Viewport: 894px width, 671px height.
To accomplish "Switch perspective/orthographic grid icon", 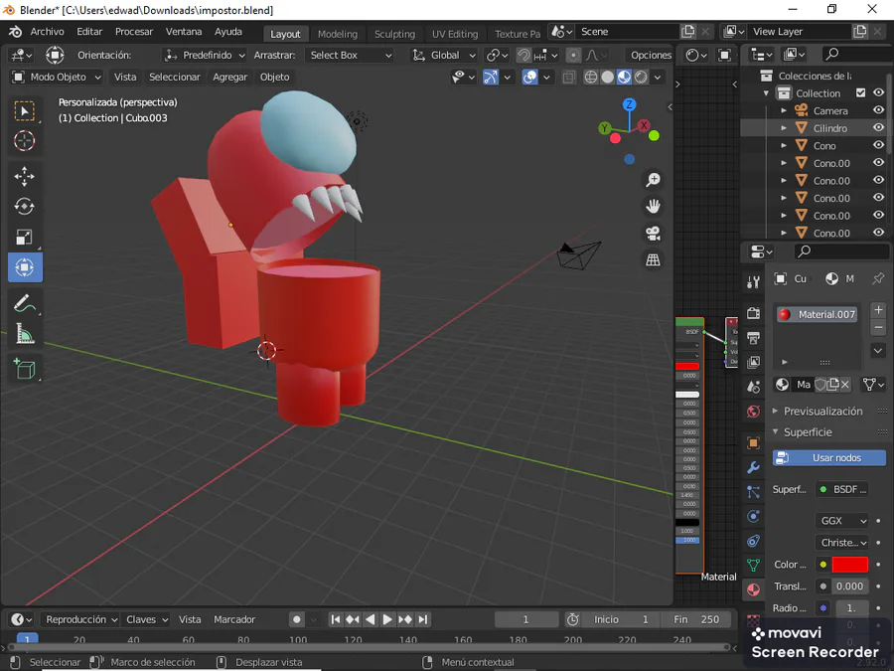I will [x=654, y=260].
